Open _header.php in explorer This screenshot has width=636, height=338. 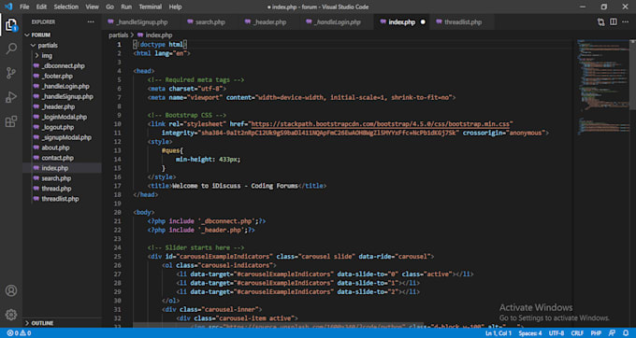[58, 106]
